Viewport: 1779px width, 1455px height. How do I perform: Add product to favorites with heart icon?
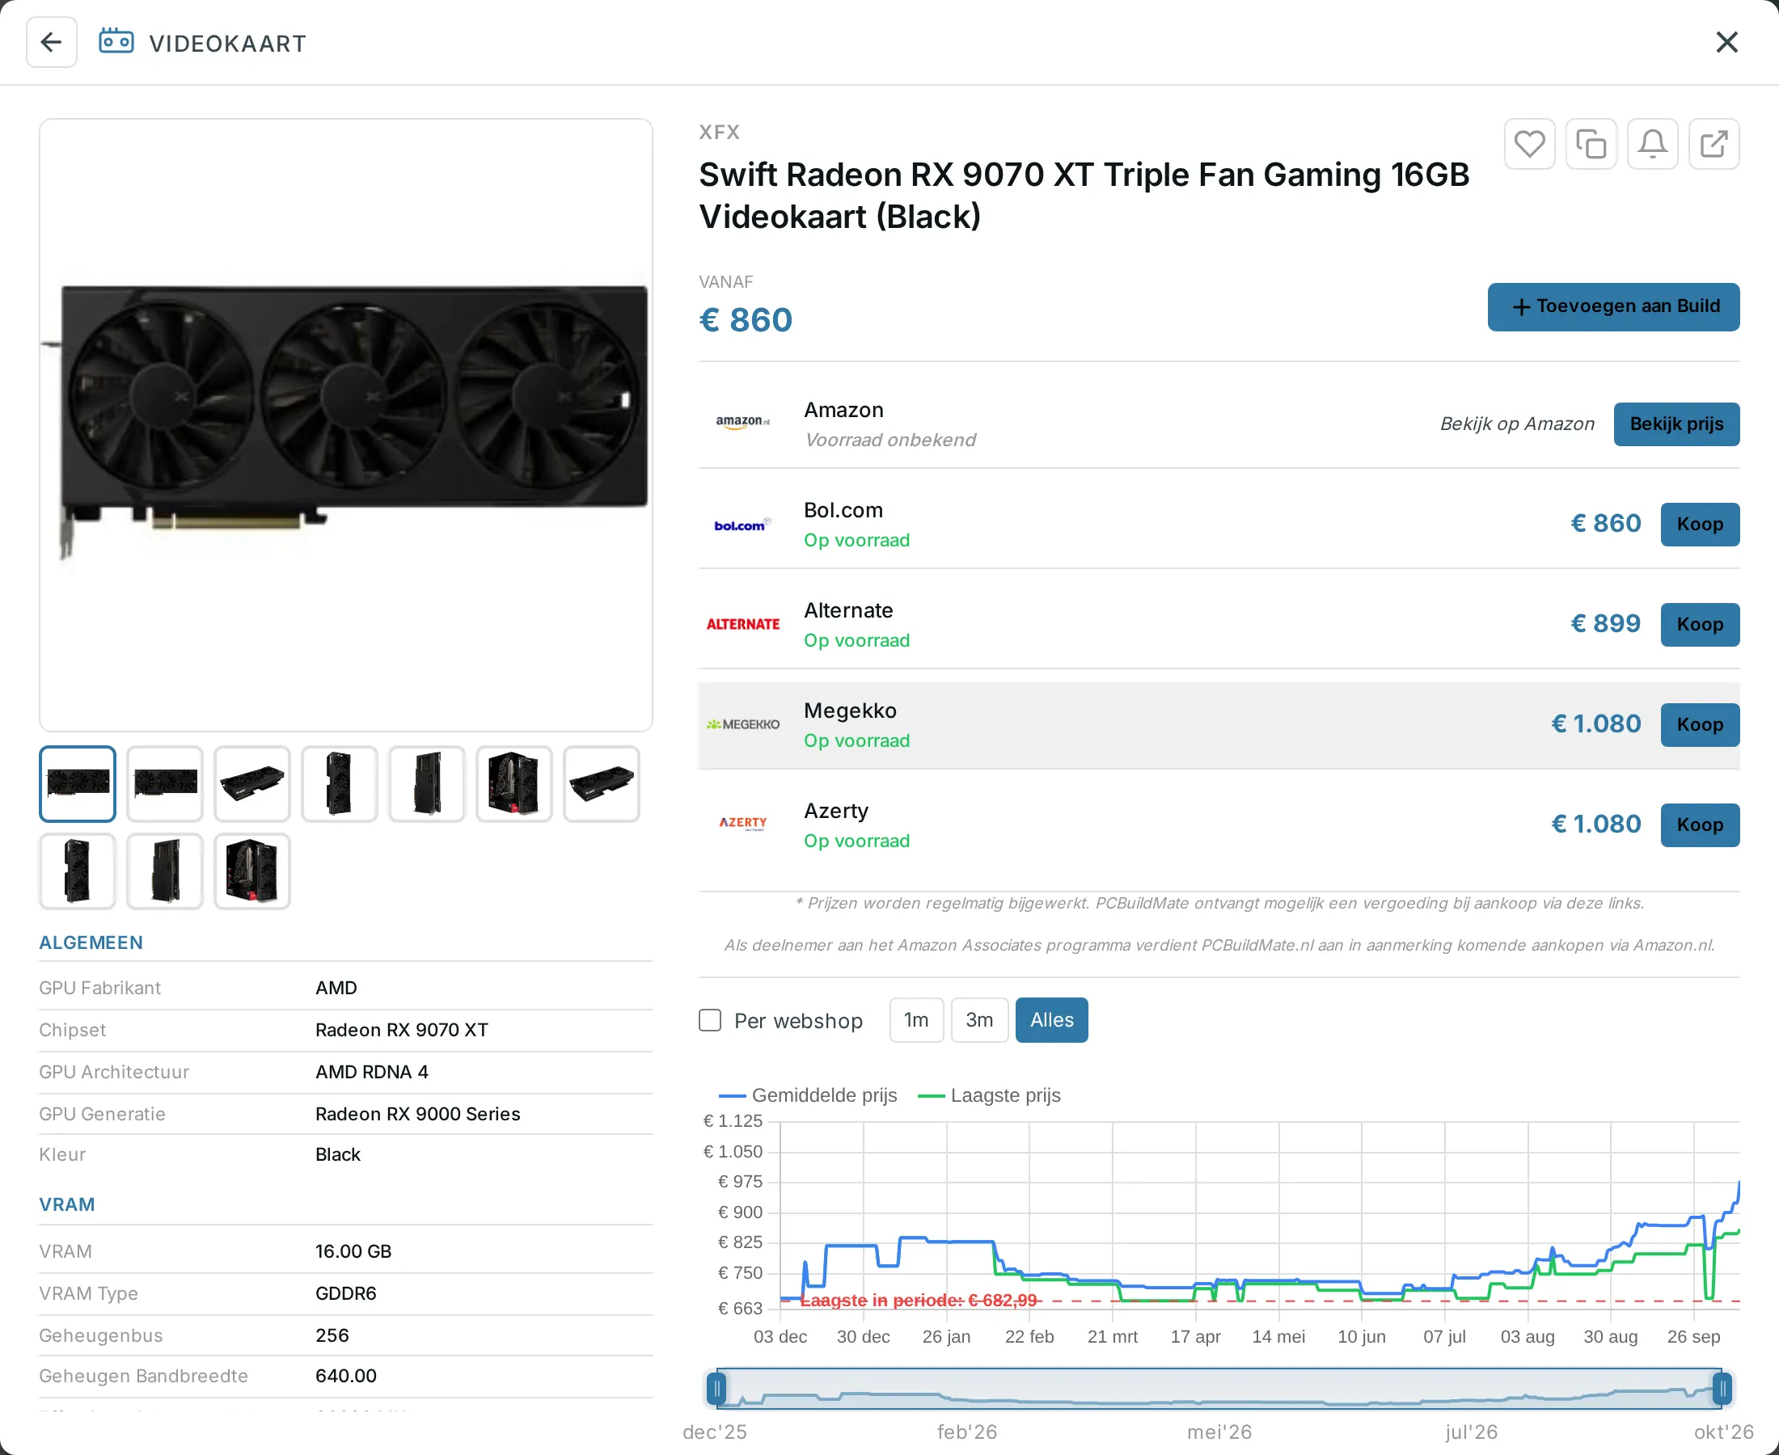click(x=1529, y=144)
